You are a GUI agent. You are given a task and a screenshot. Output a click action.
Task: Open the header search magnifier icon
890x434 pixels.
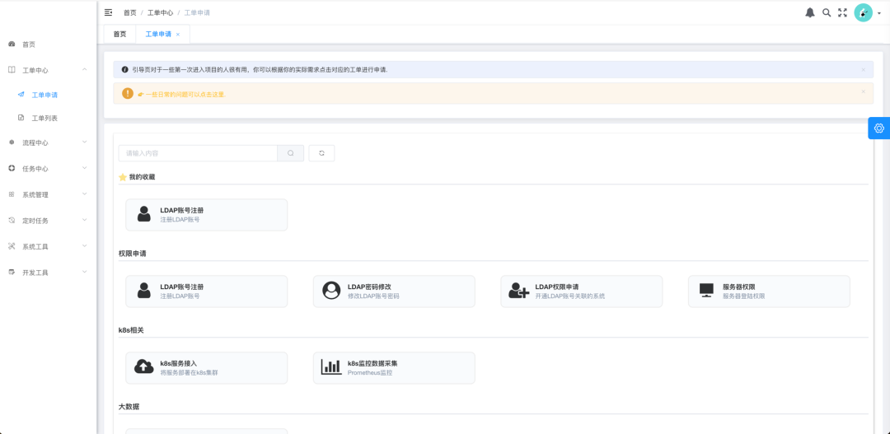pyautogui.click(x=827, y=12)
